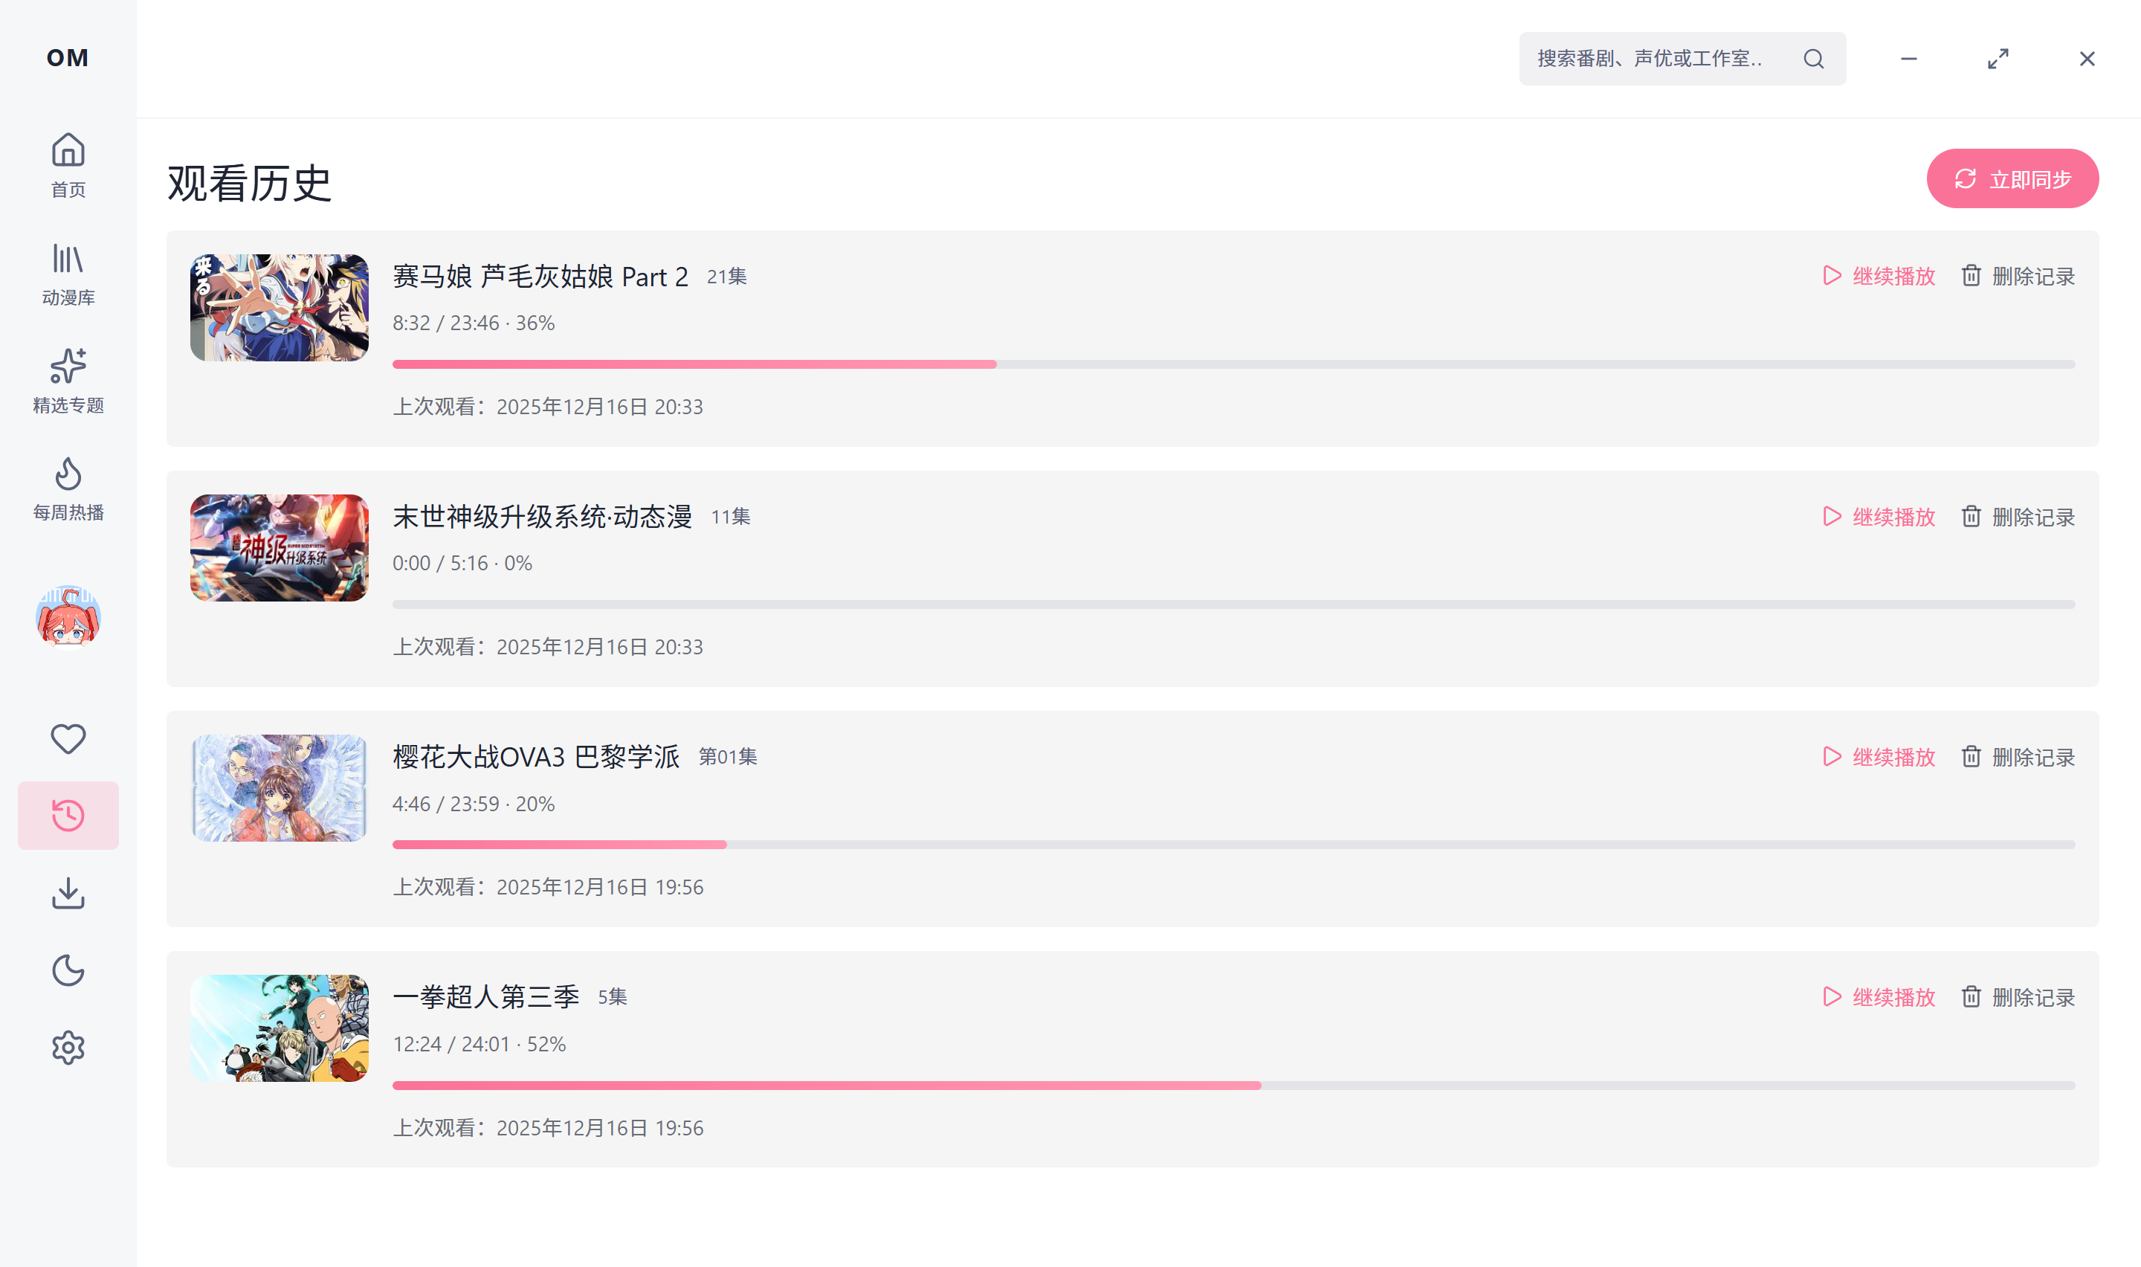Open the favorites heart icon in sidebar

point(68,738)
